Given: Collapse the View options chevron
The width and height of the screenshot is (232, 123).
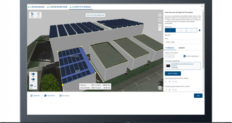Looking at the screenshot, I should click(x=35, y=86).
